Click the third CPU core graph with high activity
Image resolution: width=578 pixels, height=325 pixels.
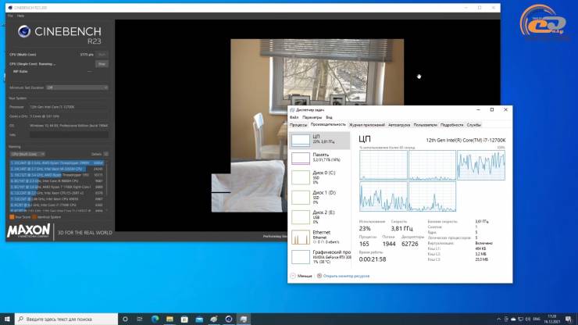pyautogui.click(x=481, y=165)
